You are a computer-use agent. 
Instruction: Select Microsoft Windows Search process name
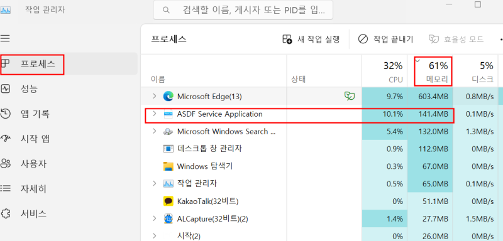(226, 131)
